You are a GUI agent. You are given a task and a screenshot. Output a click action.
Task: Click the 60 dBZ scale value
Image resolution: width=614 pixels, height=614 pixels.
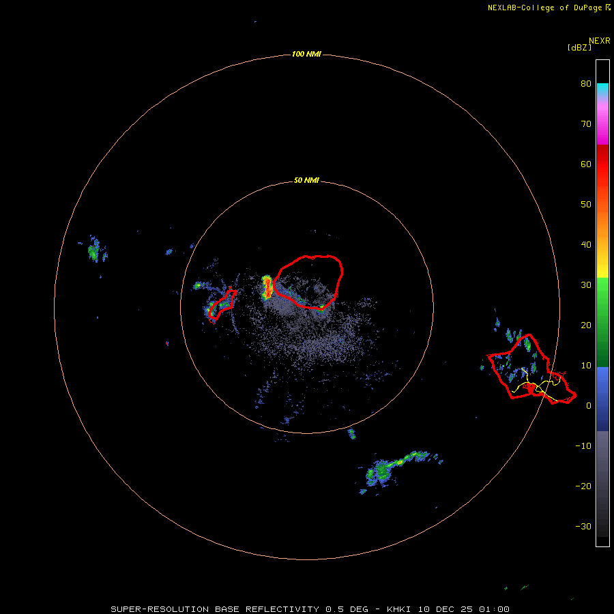coord(586,164)
